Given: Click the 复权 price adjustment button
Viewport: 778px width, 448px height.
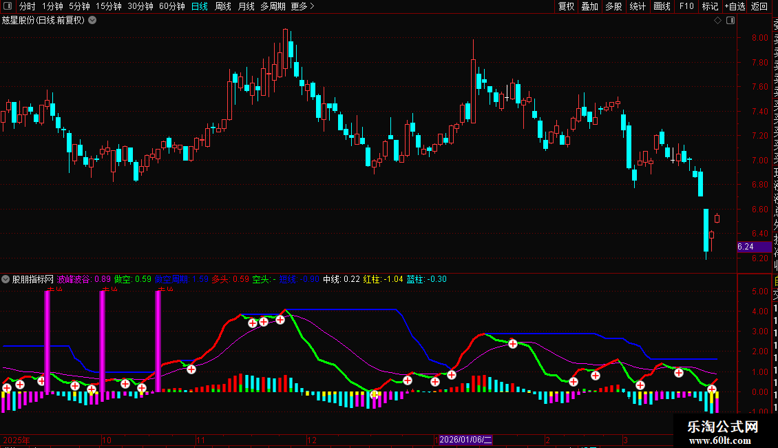Looking at the screenshot, I should [566, 7].
